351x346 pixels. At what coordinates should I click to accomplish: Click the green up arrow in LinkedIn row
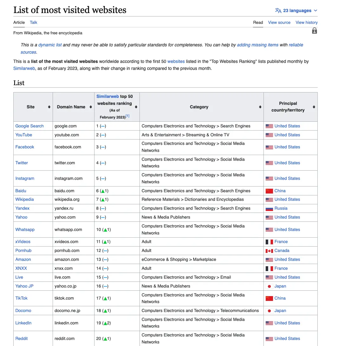pos(105,323)
